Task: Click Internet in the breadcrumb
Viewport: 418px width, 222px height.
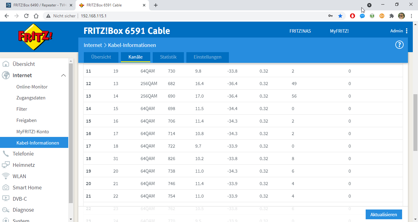Action: pyautogui.click(x=93, y=45)
